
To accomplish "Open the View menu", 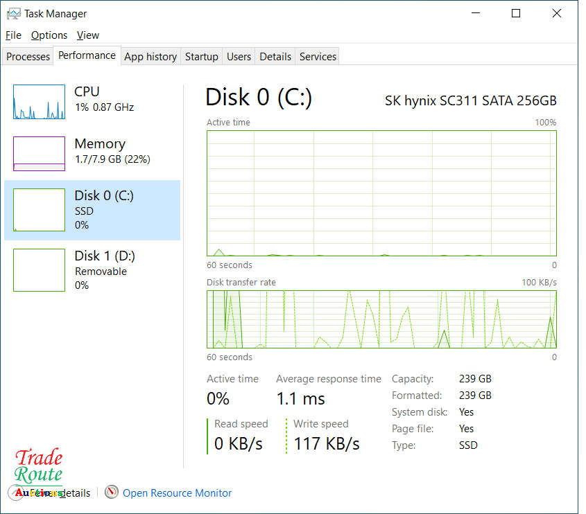I will [87, 35].
